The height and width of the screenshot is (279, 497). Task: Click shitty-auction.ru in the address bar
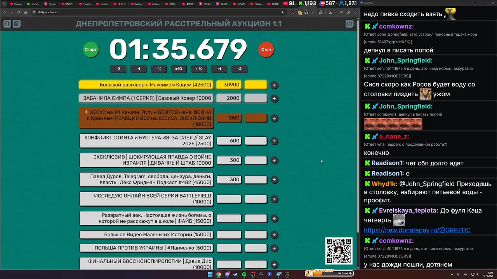(x=48, y=12)
